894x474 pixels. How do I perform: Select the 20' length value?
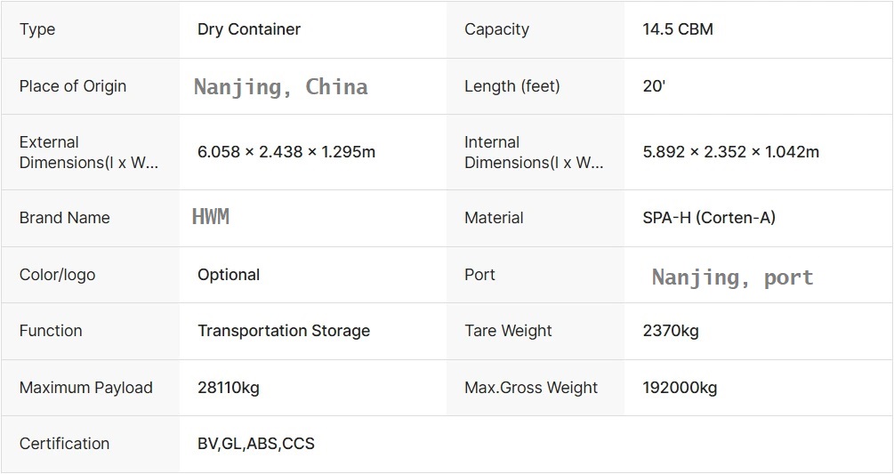point(654,86)
